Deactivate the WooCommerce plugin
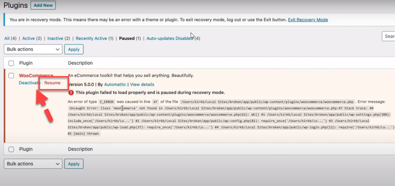Viewport: 395px width, 186px height. tap(29, 83)
